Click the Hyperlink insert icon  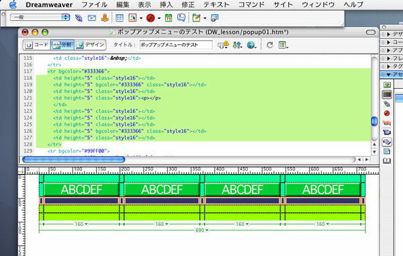[x=79, y=17]
